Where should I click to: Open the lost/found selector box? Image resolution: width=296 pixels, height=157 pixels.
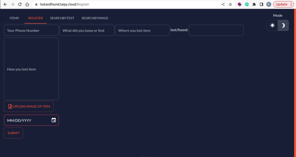point(216,30)
